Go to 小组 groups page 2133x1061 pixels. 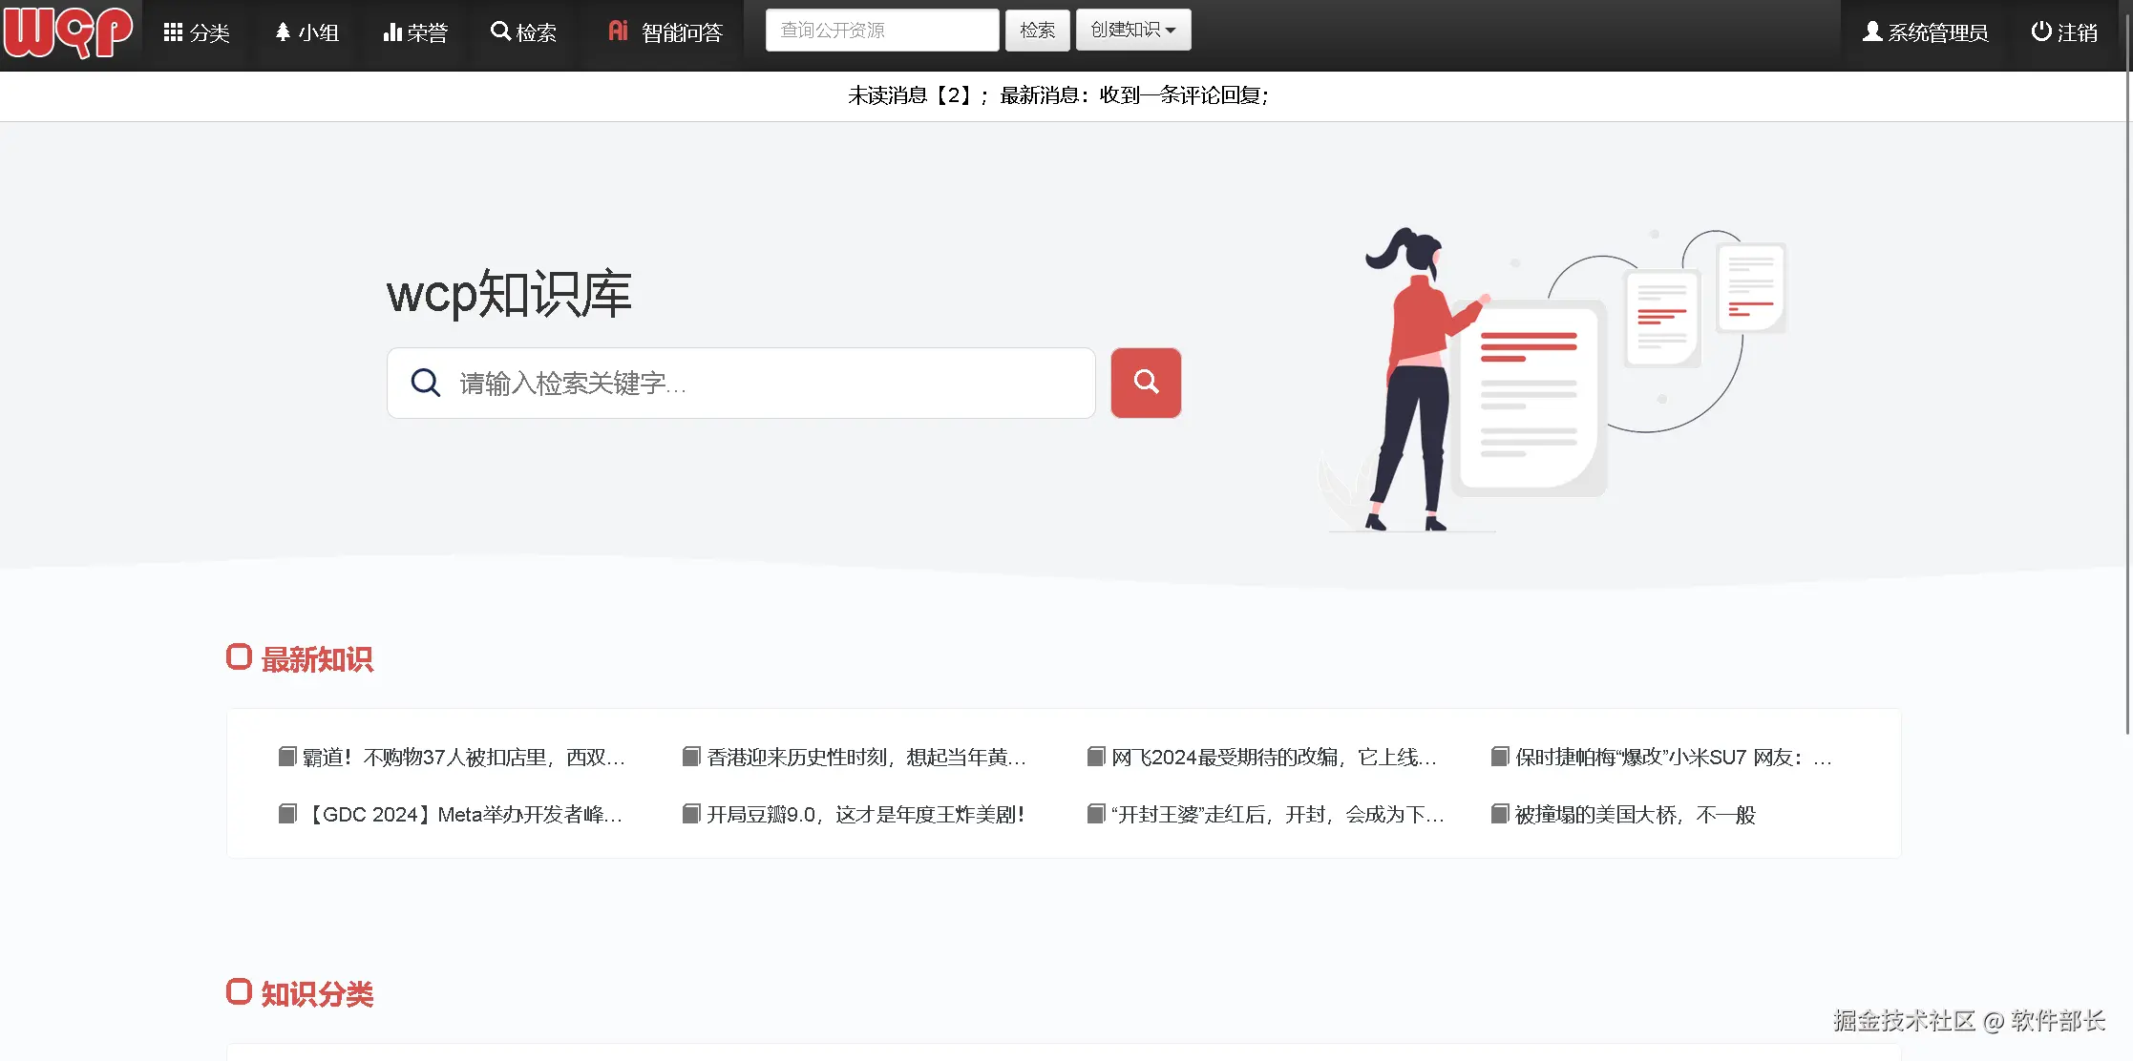[306, 32]
